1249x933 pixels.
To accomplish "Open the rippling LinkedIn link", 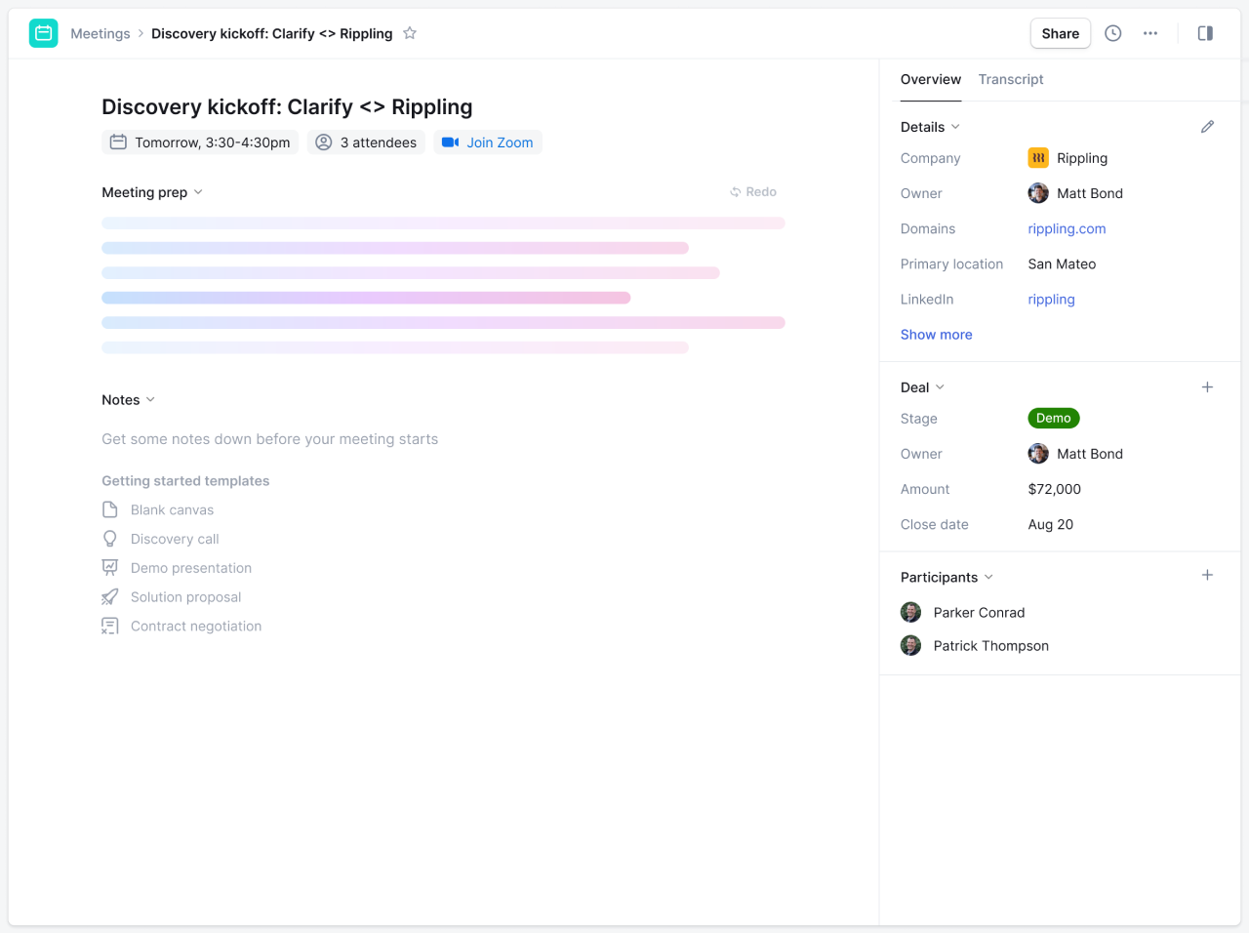I will pos(1051,300).
